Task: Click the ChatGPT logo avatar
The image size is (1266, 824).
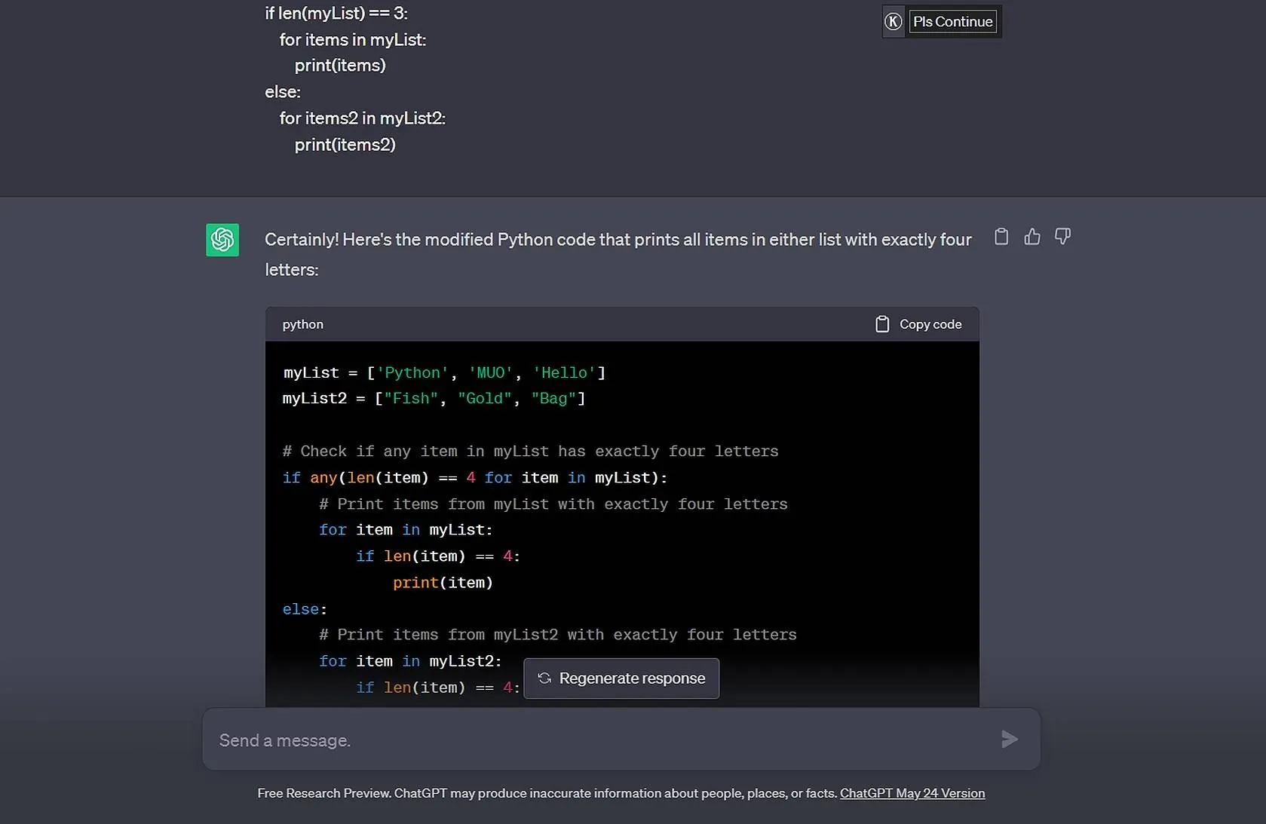Action: pos(222,240)
